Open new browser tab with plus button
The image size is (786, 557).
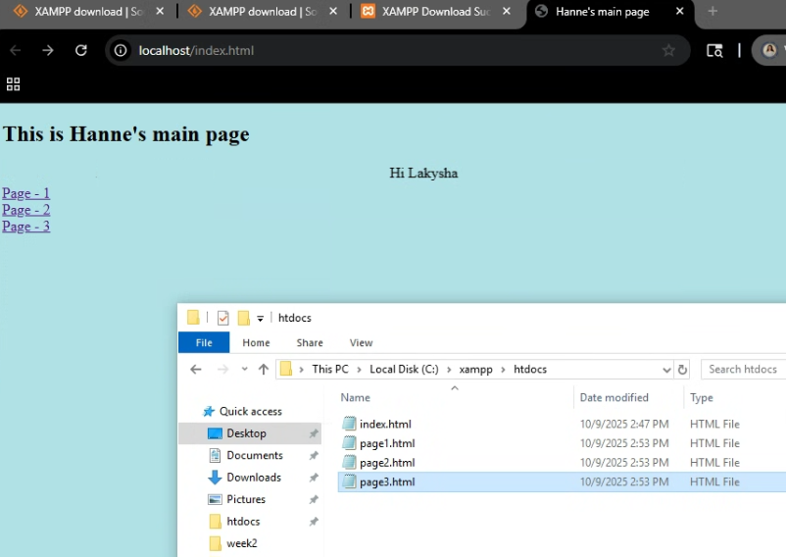[712, 12]
